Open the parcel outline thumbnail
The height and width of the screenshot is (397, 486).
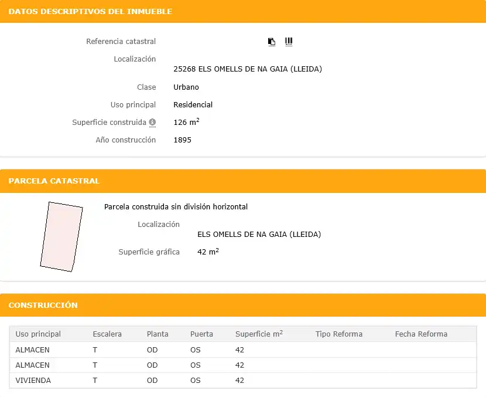[61, 237]
